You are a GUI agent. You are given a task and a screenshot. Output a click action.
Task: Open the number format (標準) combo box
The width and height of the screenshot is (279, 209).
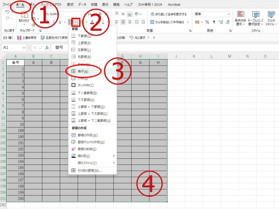click(212, 14)
